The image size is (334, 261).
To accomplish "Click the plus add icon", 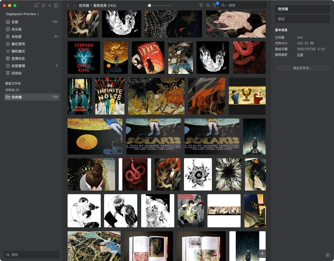I will coord(50,5).
